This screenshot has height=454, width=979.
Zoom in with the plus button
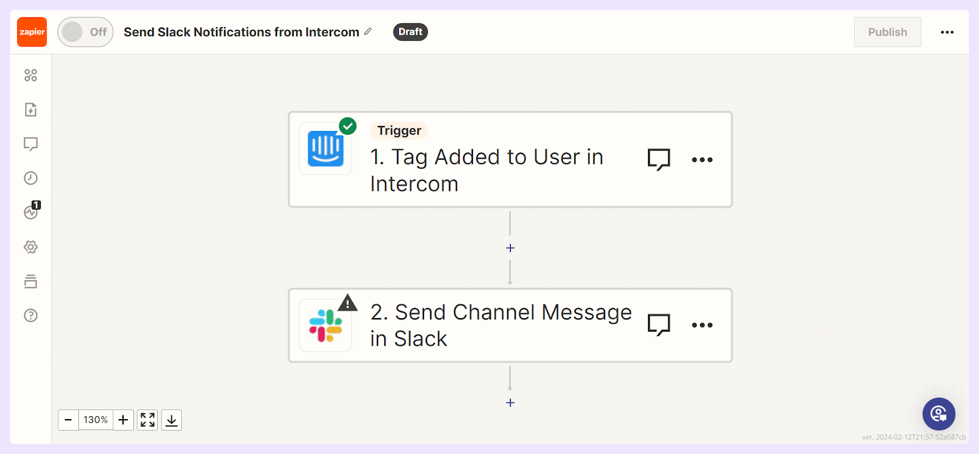click(123, 420)
